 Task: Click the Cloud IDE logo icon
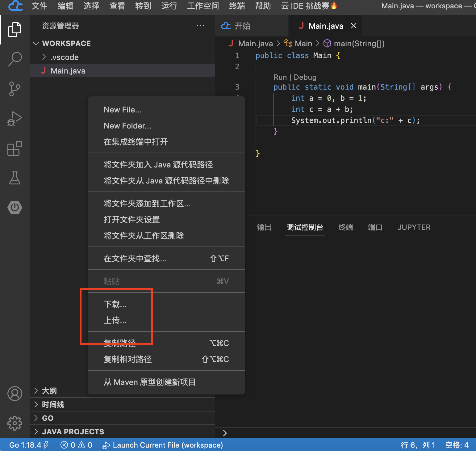coord(15,6)
